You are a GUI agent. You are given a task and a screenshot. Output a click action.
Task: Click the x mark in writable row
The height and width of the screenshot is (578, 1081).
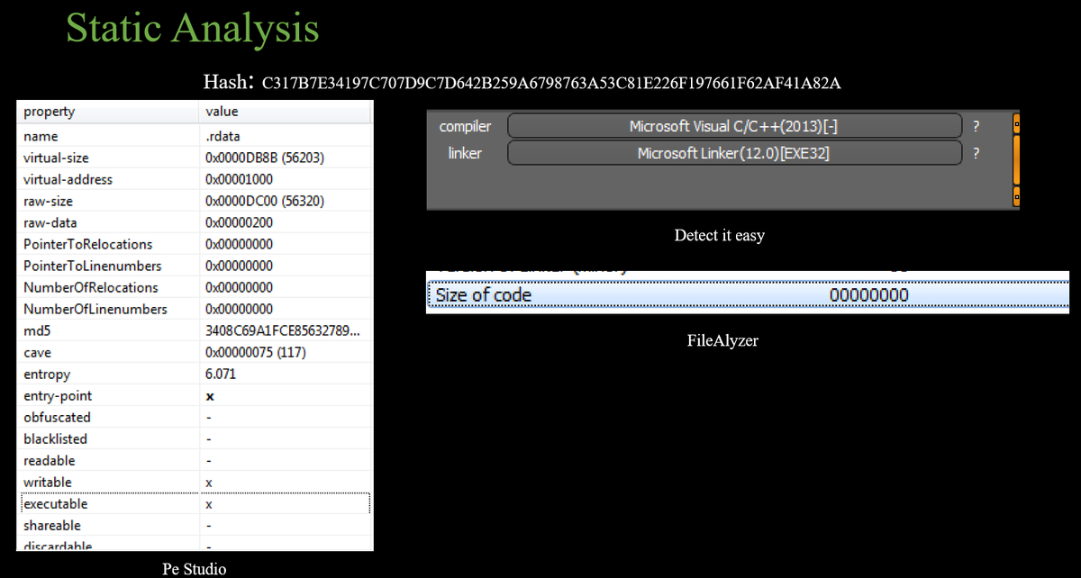209,483
